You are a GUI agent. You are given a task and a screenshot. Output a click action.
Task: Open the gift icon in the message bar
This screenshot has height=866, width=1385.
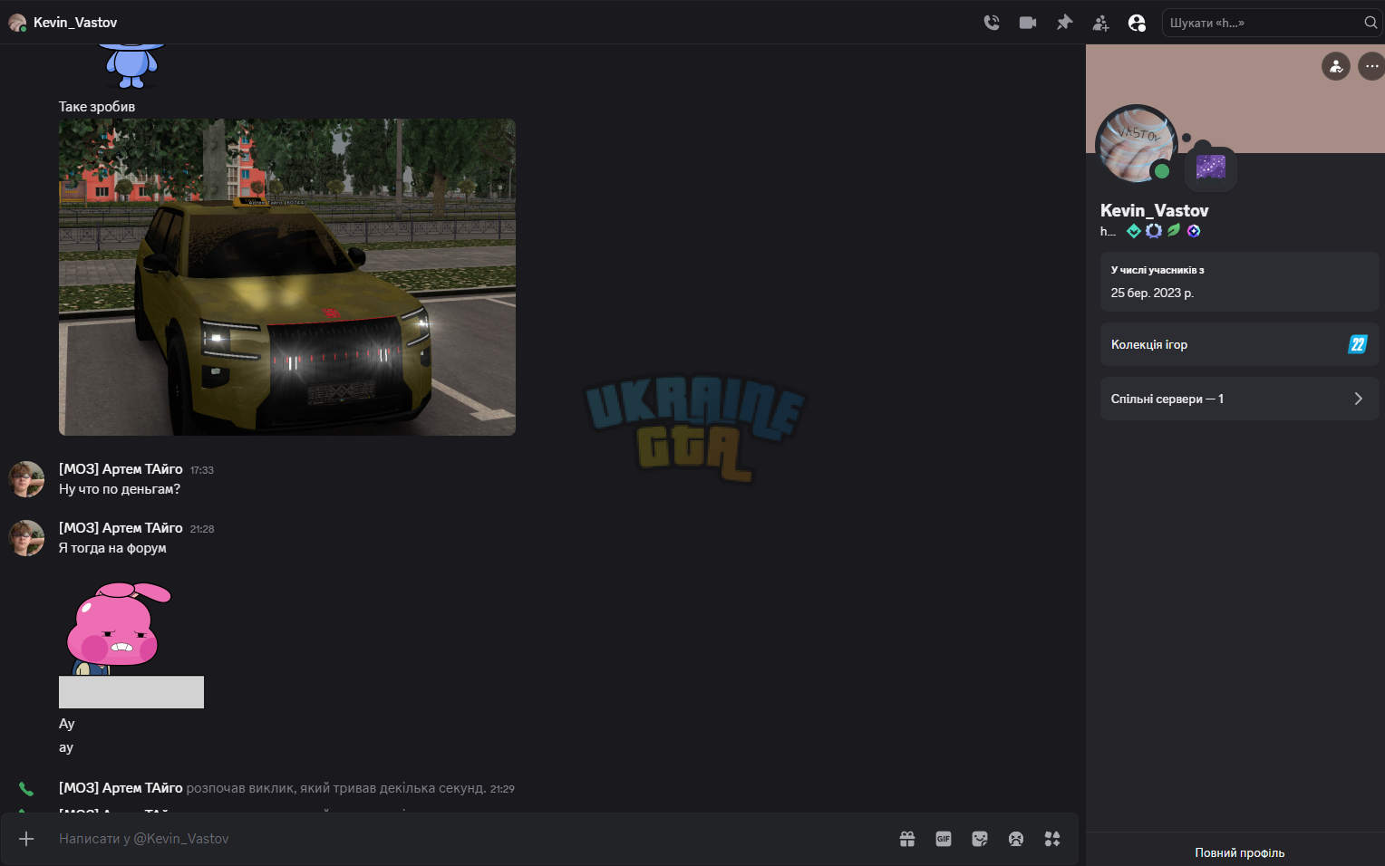[907, 839]
